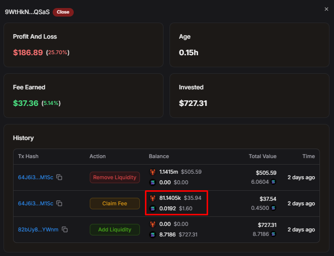Select the 0.4500 SOL total
This screenshot has width=334, height=256.
coord(260,208)
